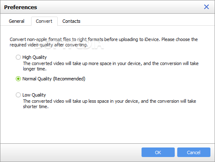
Task: Discard changes with the Cancel button
Action: [194, 152]
